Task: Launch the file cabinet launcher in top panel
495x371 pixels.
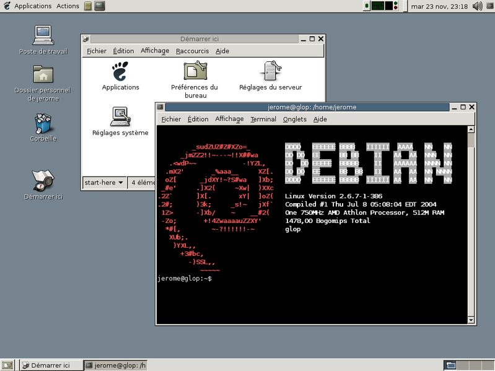Action: [x=88, y=6]
